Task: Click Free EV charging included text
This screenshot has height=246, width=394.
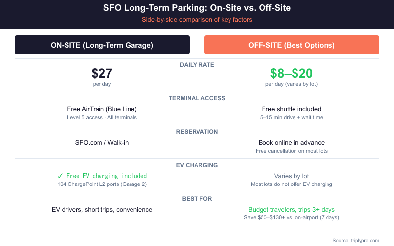Action: click(107, 176)
